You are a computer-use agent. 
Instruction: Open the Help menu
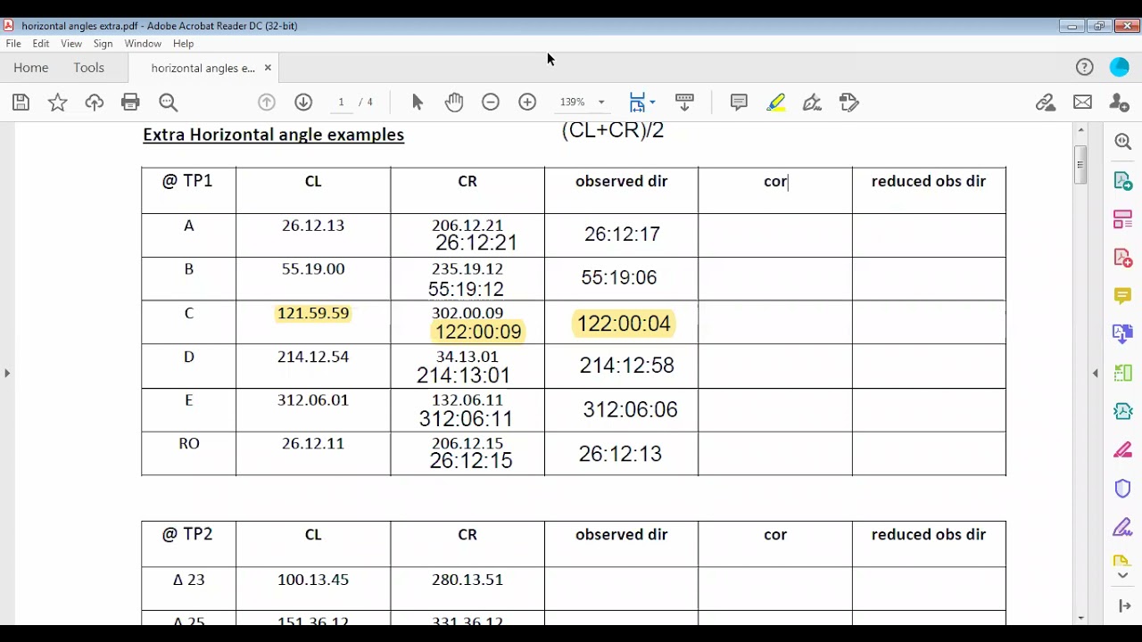[183, 43]
